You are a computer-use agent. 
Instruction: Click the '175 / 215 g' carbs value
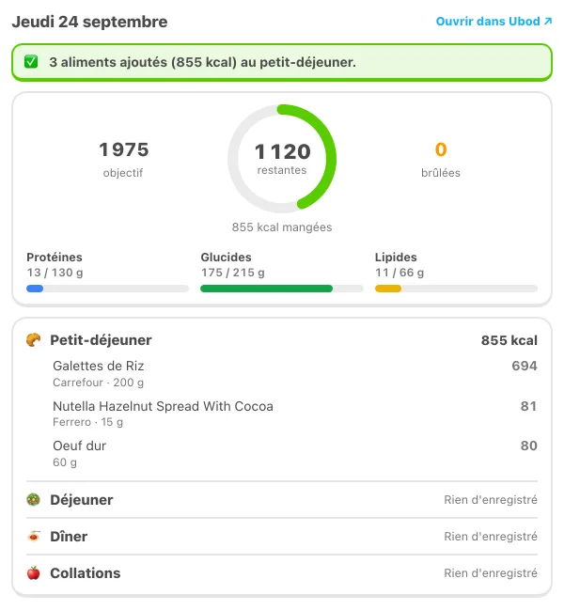[232, 273]
